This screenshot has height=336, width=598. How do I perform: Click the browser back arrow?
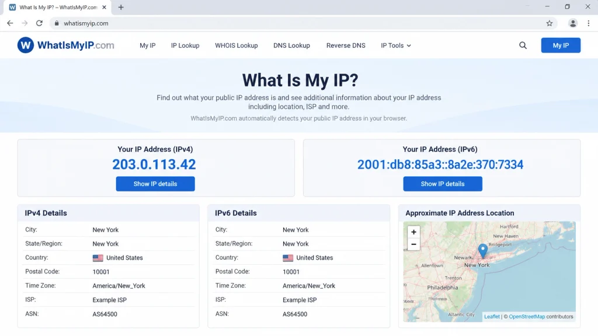pyautogui.click(x=10, y=23)
